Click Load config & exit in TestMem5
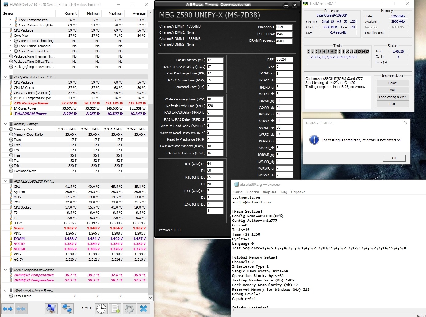The image size is (426, 317). pos(392,97)
